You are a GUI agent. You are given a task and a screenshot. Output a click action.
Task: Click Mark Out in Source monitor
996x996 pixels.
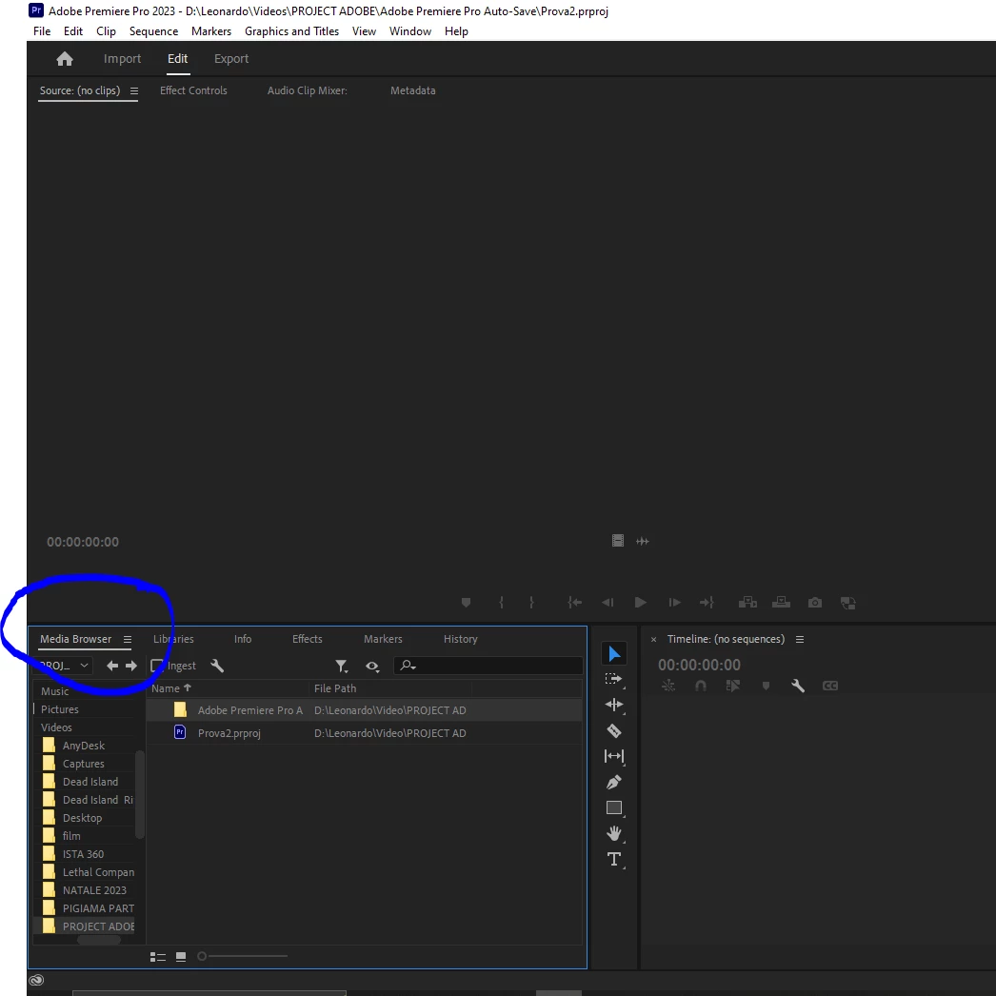(531, 602)
